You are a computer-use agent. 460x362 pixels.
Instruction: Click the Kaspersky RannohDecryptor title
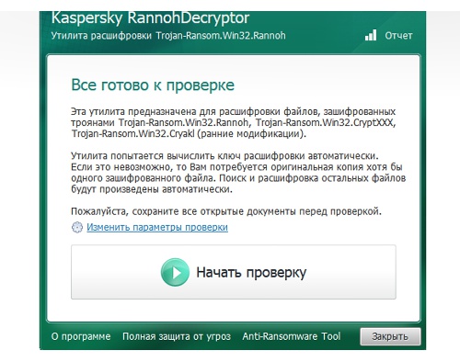[150, 17]
